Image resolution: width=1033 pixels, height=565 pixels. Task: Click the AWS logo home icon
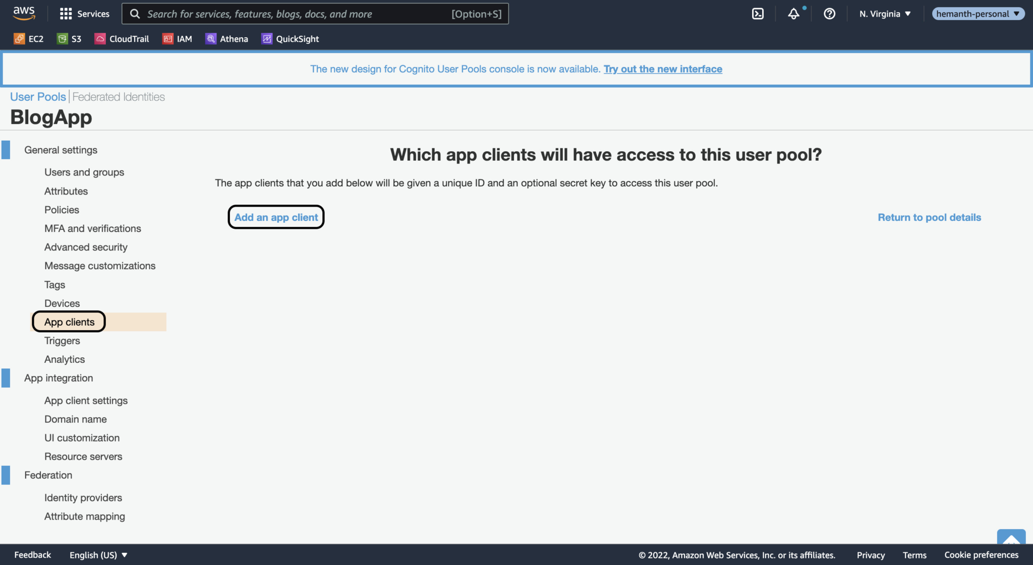pos(24,14)
